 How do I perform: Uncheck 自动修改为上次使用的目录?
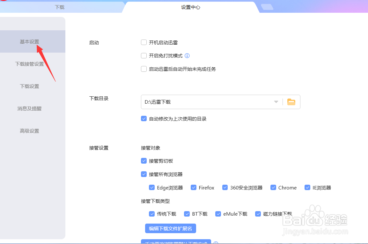click(144, 119)
